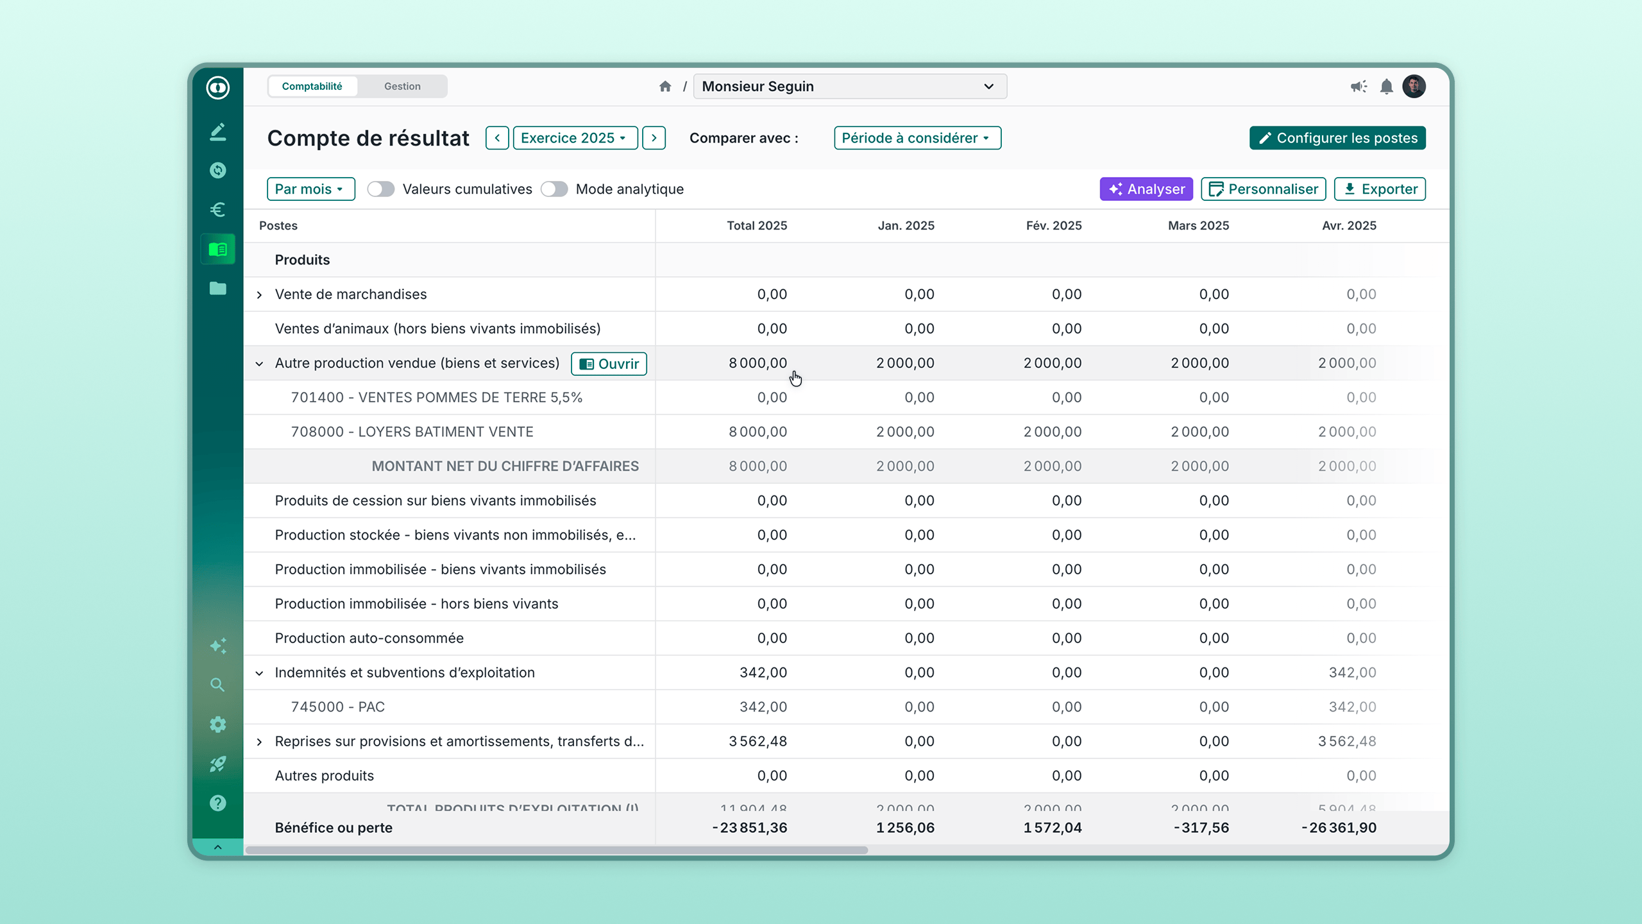Click the Configurer les postes button
The height and width of the screenshot is (924, 1642).
coord(1337,138)
